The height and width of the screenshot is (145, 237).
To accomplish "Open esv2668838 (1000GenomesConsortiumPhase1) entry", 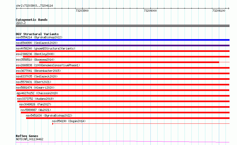I will 48,65.
